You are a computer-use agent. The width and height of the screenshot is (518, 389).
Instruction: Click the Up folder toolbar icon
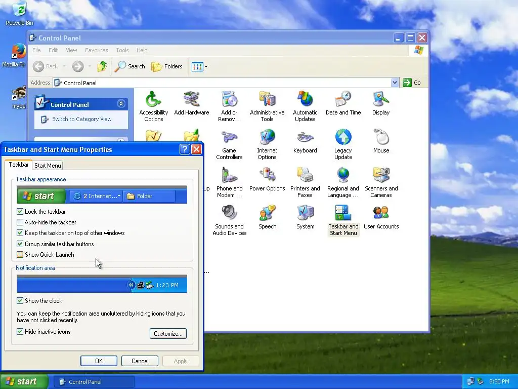click(x=102, y=66)
